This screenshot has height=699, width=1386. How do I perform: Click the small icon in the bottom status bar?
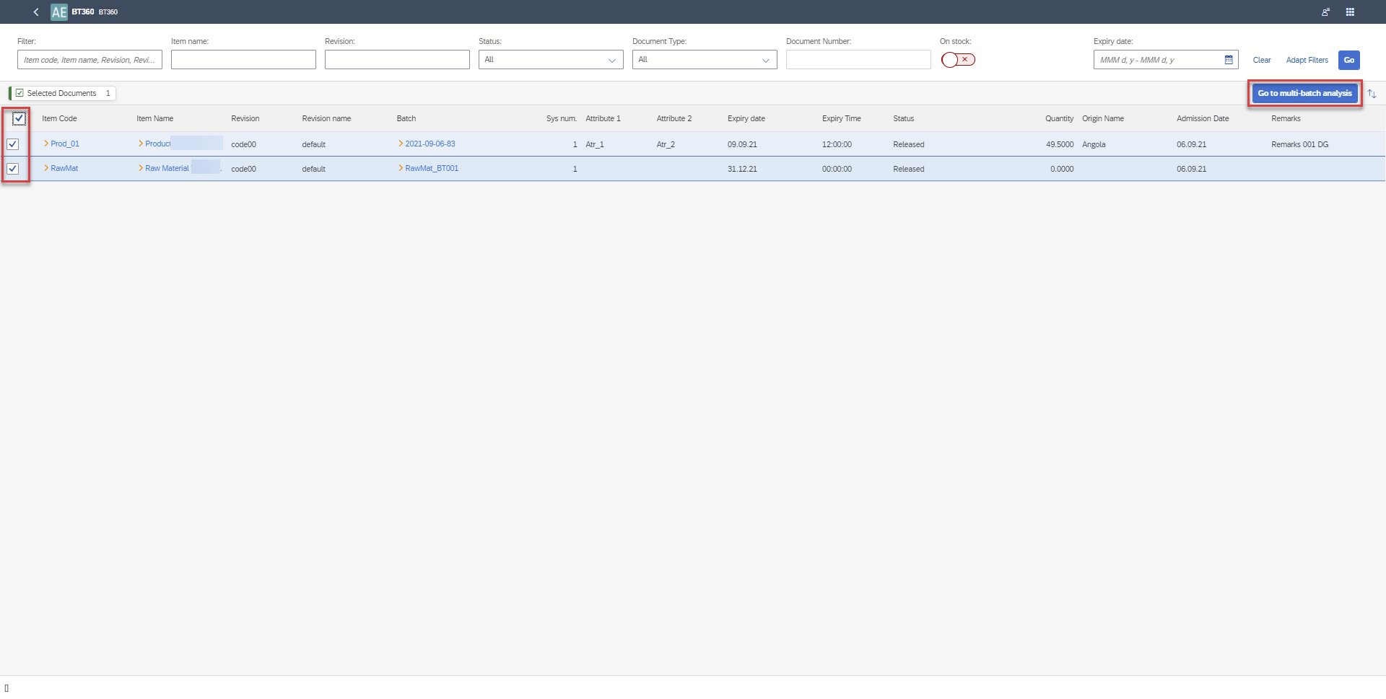(8, 688)
